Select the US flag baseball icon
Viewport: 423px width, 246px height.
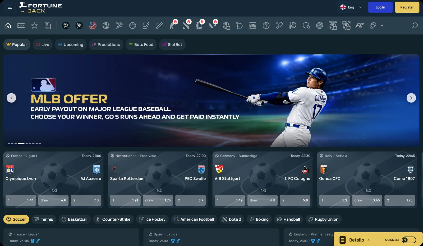tap(93, 26)
